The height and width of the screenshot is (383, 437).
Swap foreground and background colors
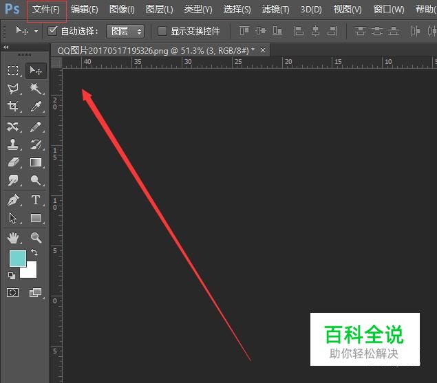pyautogui.click(x=34, y=252)
